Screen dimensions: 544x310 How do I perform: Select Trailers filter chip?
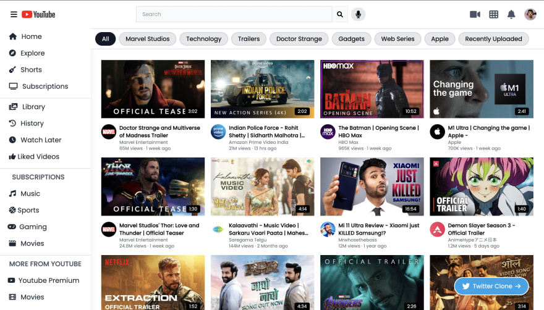pos(249,39)
